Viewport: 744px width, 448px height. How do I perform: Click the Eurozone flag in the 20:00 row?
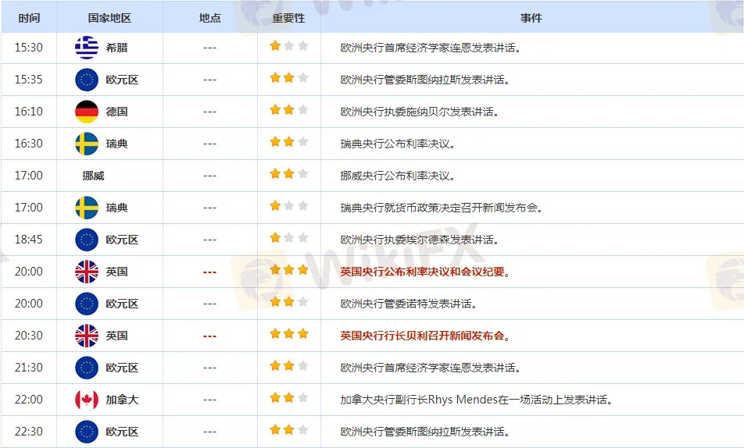point(87,304)
